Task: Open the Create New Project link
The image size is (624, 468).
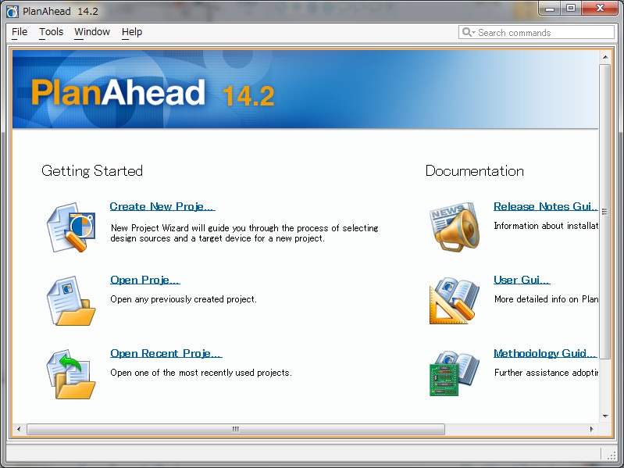Action: 162,206
